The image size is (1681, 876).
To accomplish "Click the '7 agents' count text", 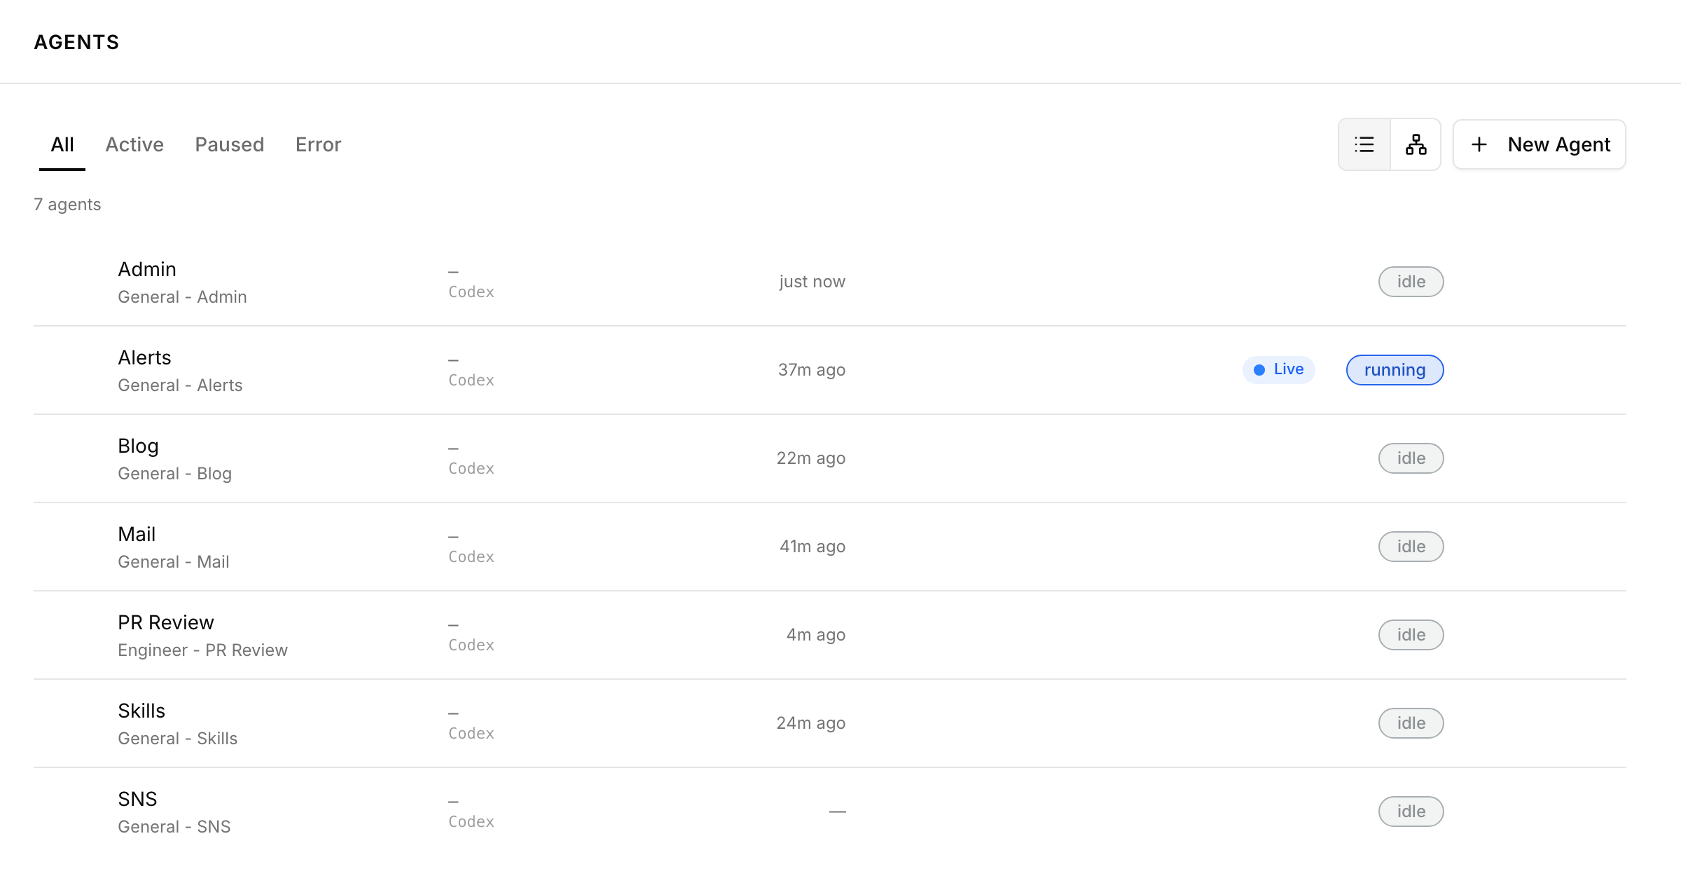I will pos(67,205).
